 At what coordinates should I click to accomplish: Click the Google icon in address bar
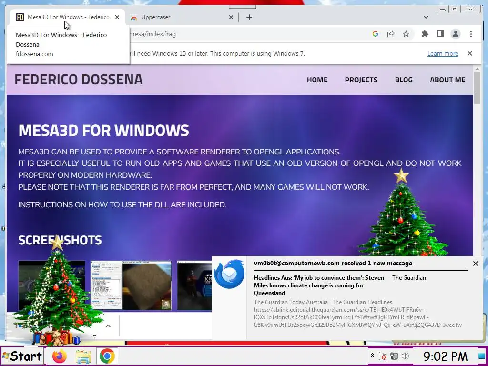(x=376, y=34)
